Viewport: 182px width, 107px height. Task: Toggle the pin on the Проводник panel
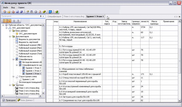coord(41,16)
